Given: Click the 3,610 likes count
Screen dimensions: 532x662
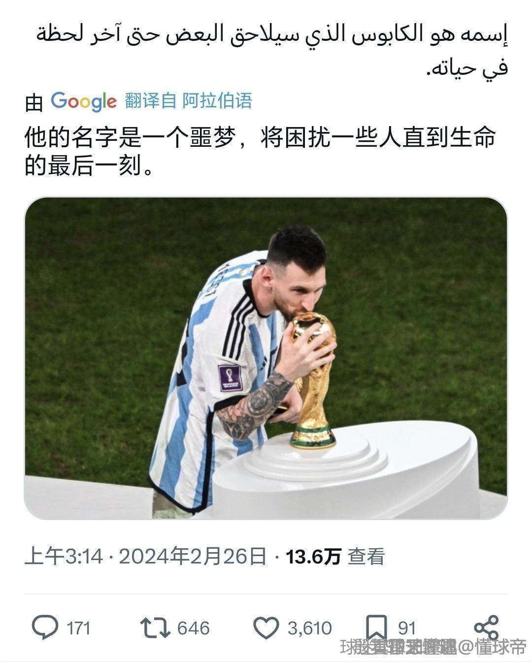Looking at the screenshot, I should coord(310,629).
